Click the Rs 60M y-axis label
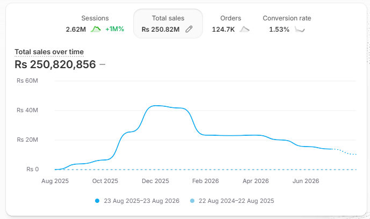The image size is (370, 219). [x=27, y=81]
